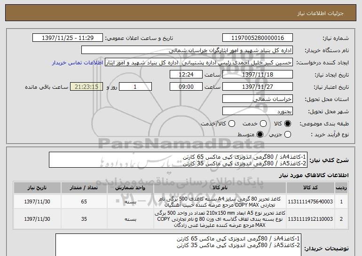Click row number 2 in the table
Screen dimensions: 362x256
pyautogui.click(x=341, y=219)
